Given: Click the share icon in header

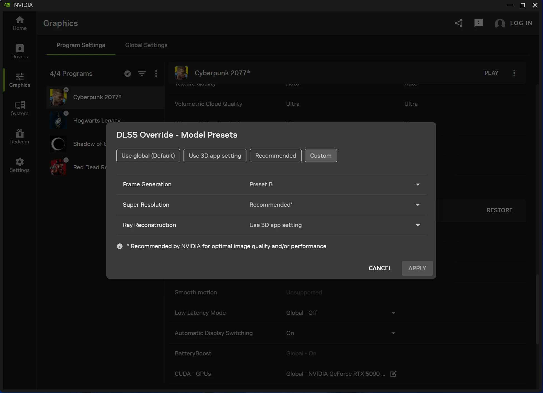Looking at the screenshot, I should pos(459,23).
